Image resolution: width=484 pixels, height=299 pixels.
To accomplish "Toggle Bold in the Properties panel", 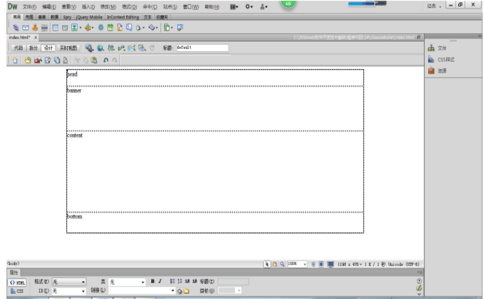I will pos(152,282).
